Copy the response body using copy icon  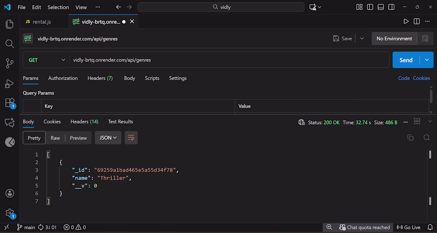point(410,138)
